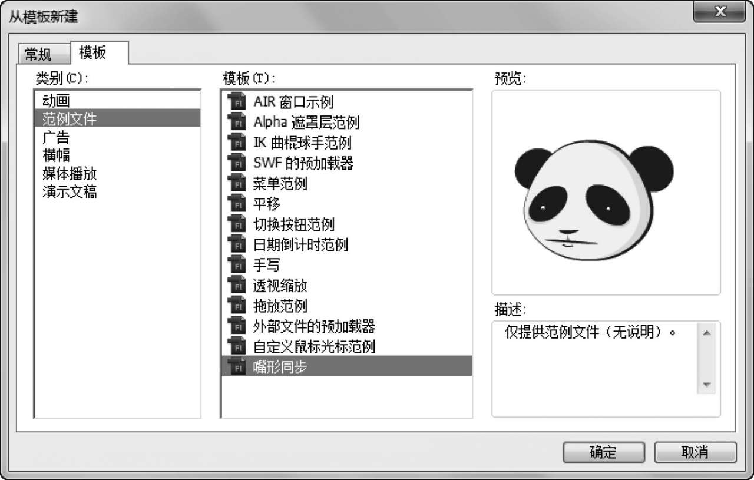Close the 从模板新建 dialog window
The height and width of the screenshot is (480, 754).
(719, 12)
